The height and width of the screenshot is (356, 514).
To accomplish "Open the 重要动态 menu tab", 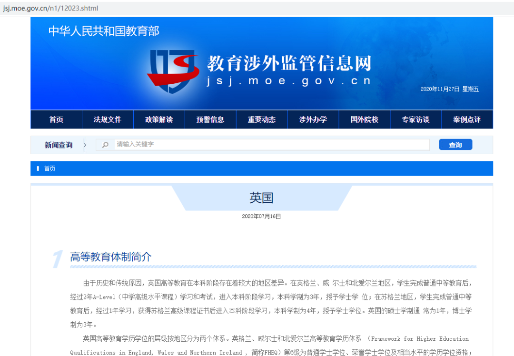I will [262, 119].
